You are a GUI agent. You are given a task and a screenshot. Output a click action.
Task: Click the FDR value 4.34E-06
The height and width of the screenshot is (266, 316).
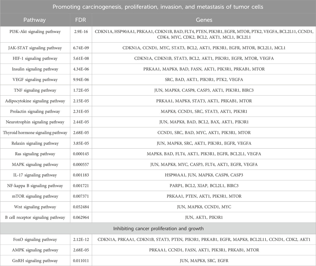(81, 69)
